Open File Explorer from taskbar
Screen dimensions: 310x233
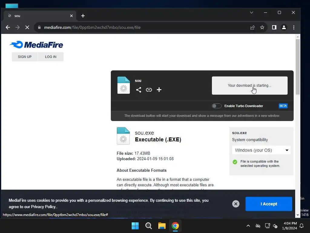[x=162, y=226]
